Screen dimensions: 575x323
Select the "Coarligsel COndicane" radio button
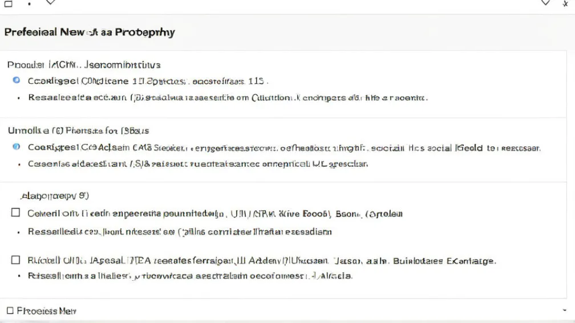pos(17,81)
